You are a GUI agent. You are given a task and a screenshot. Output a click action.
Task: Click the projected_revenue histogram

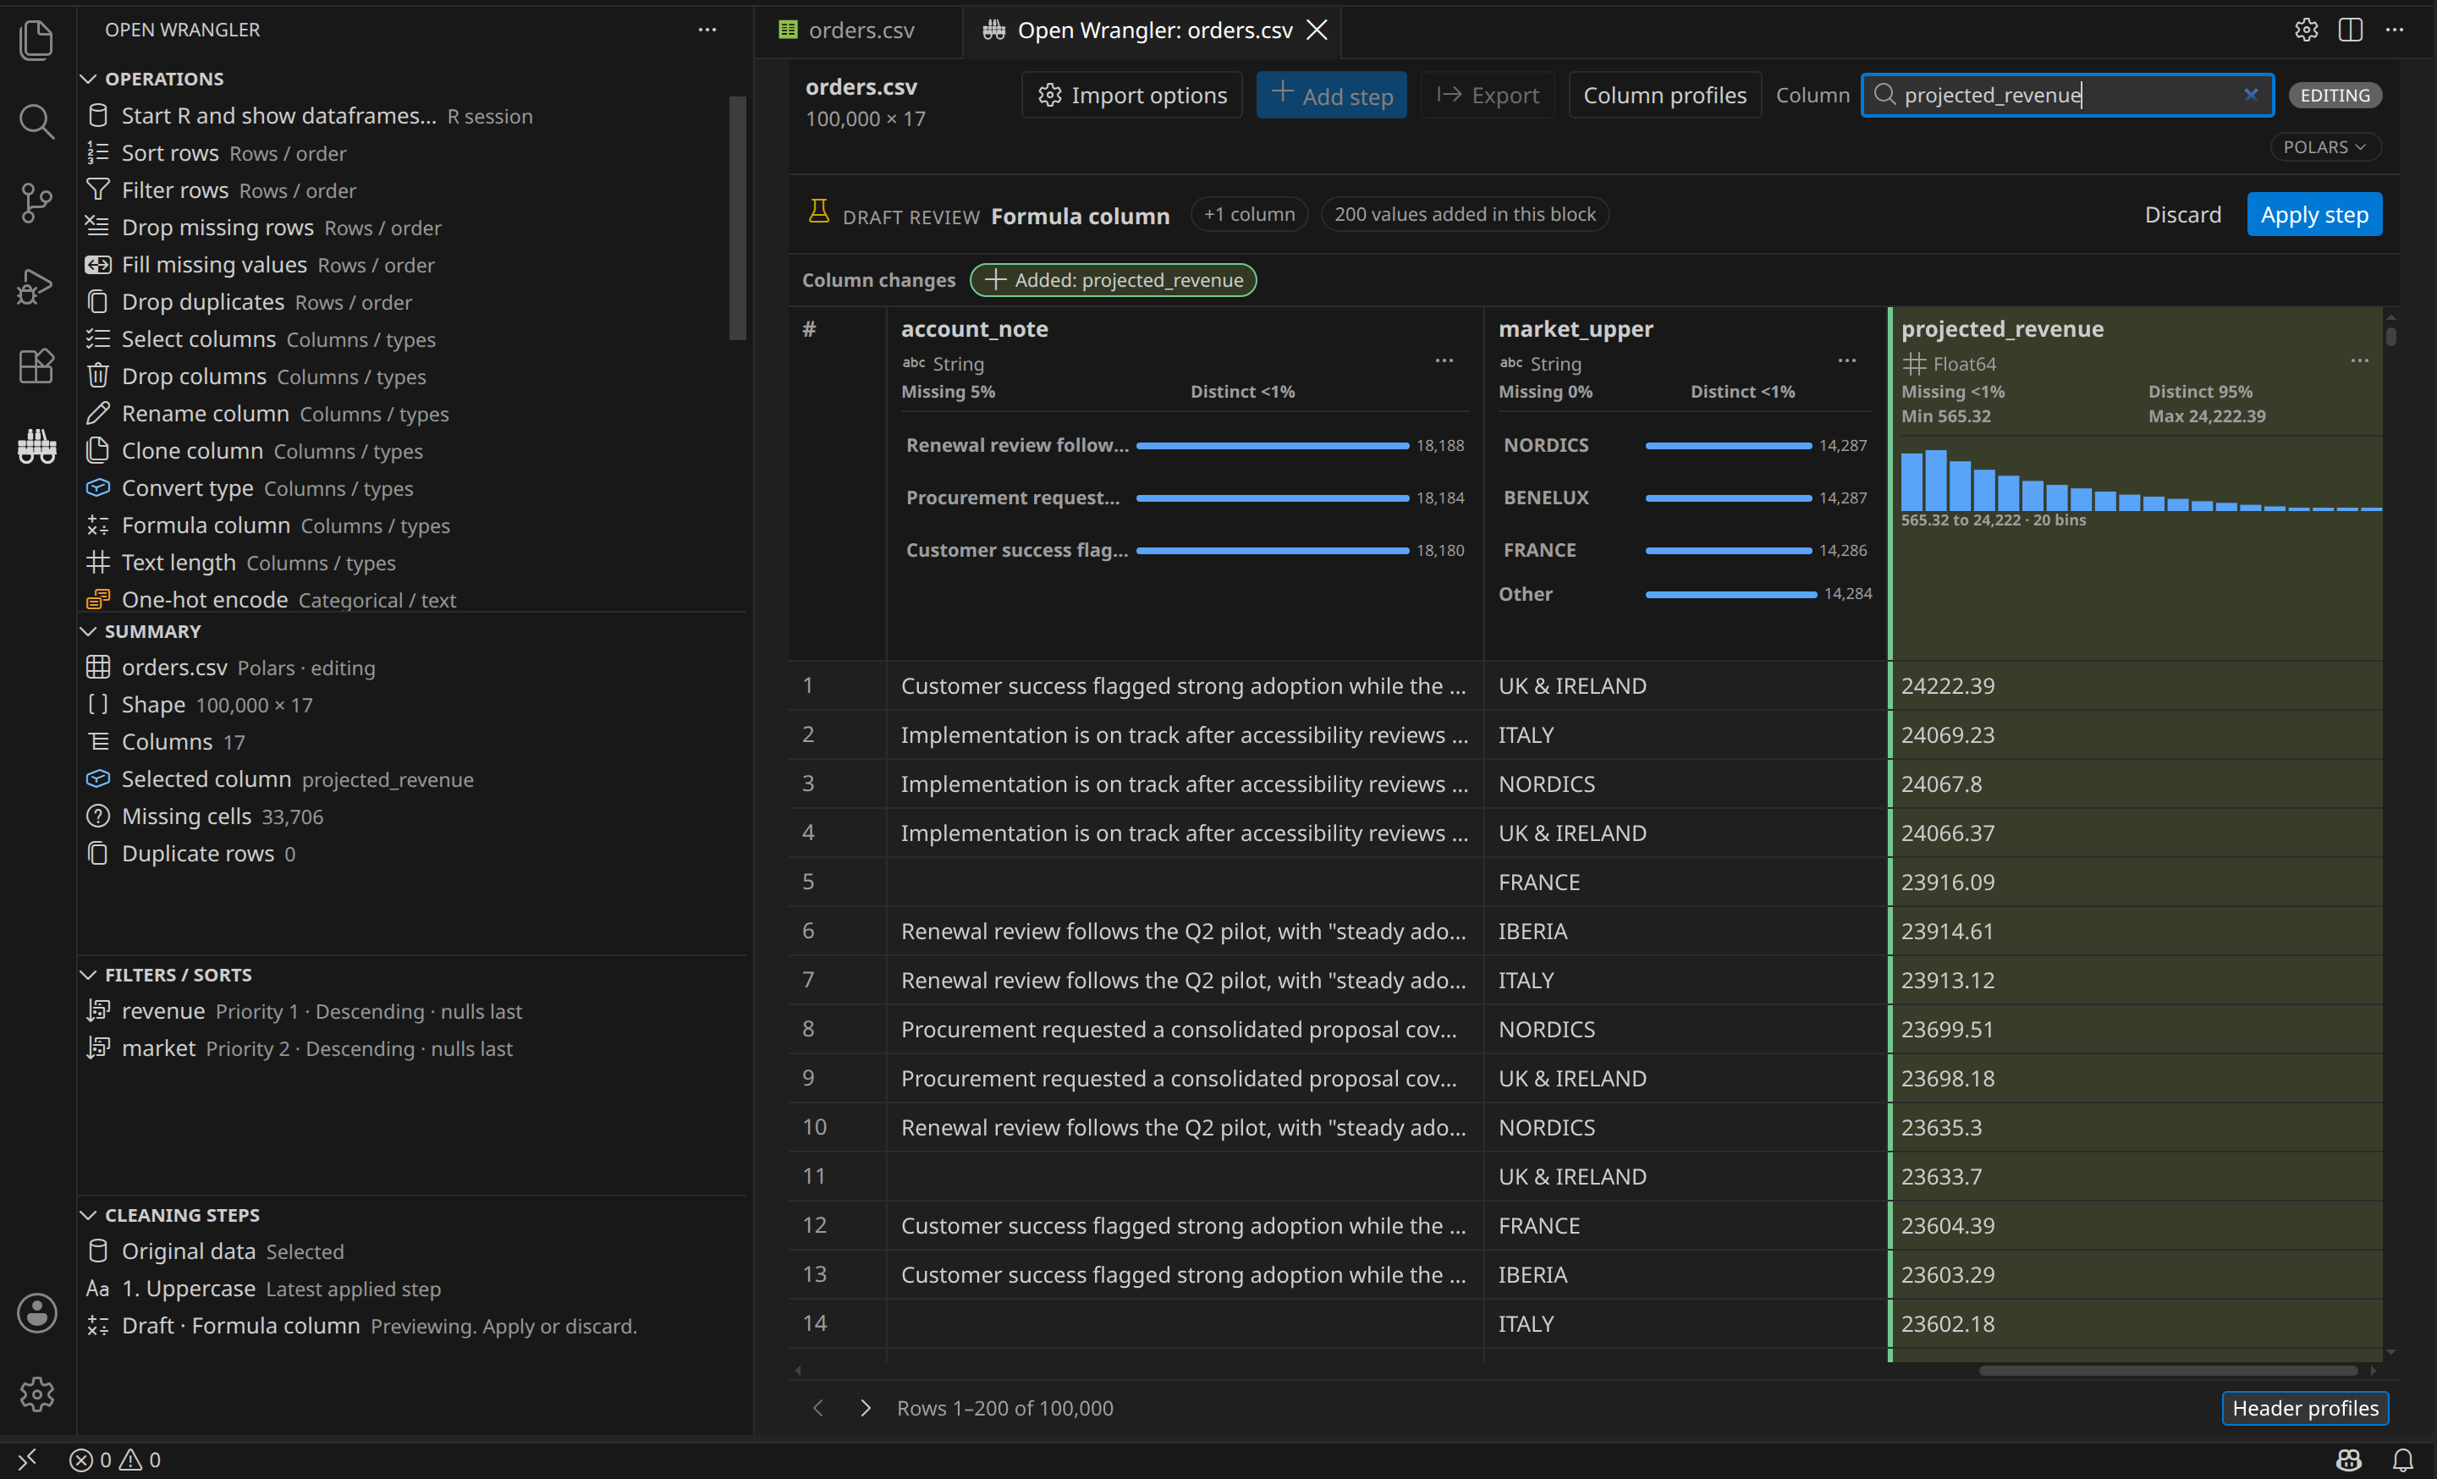tap(2140, 480)
